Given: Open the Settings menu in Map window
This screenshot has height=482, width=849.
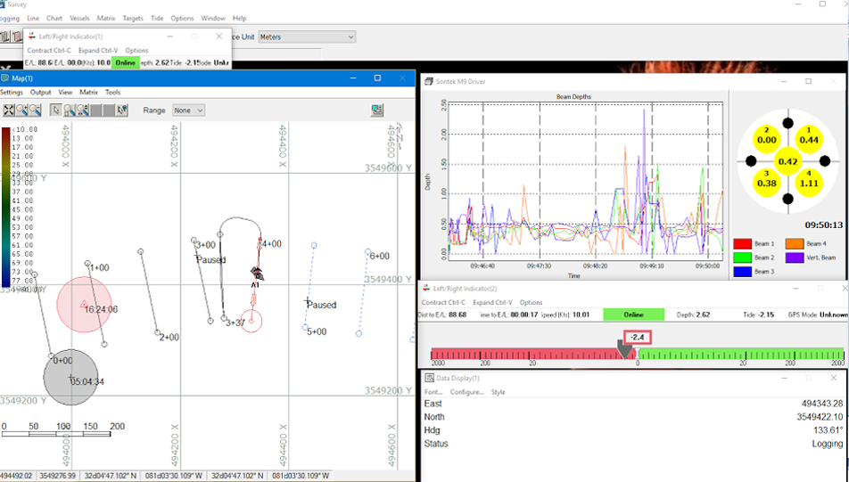Looking at the screenshot, I should 12,93.
